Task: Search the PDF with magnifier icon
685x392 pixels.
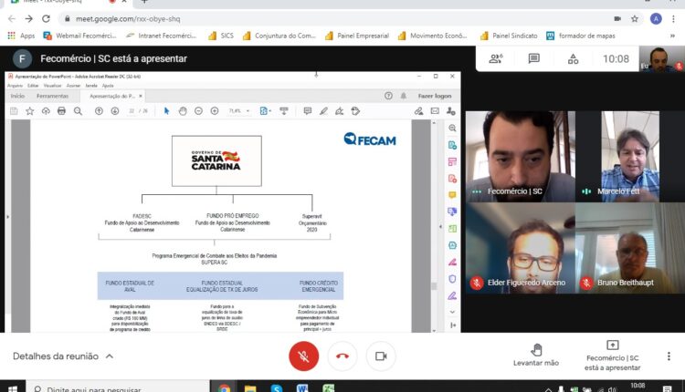Action: 78,111
